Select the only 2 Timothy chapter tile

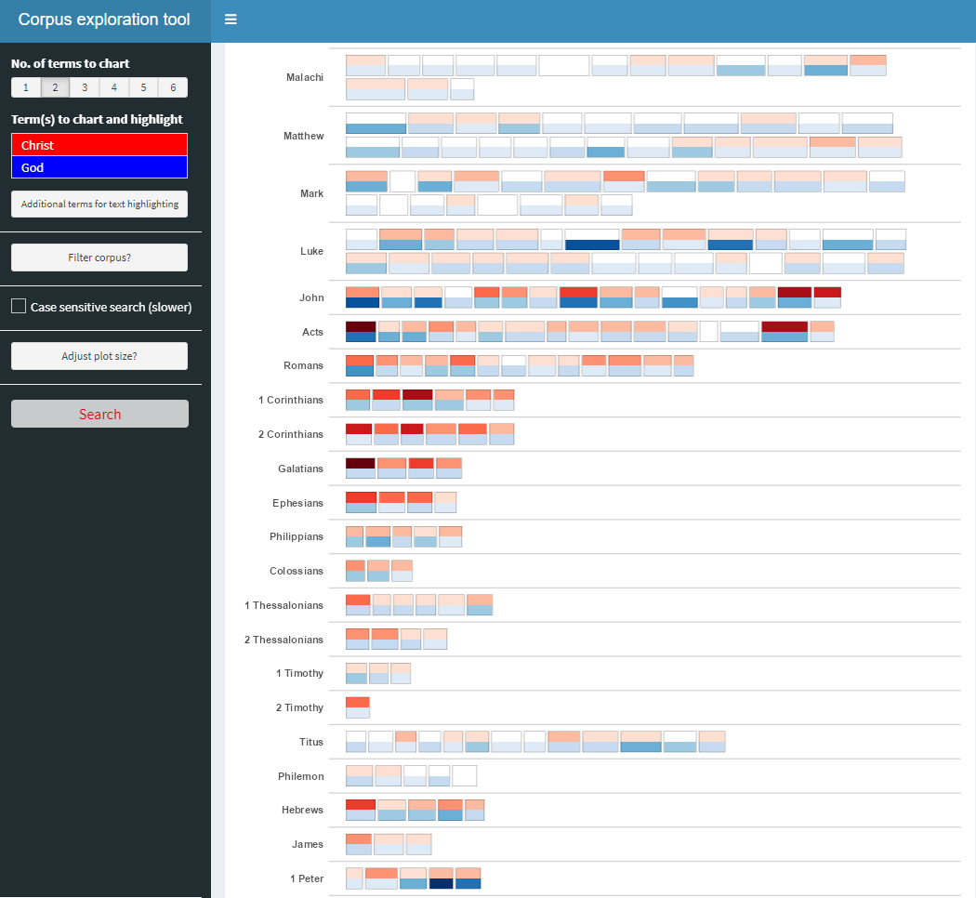pyautogui.click(x=358, y=707)
